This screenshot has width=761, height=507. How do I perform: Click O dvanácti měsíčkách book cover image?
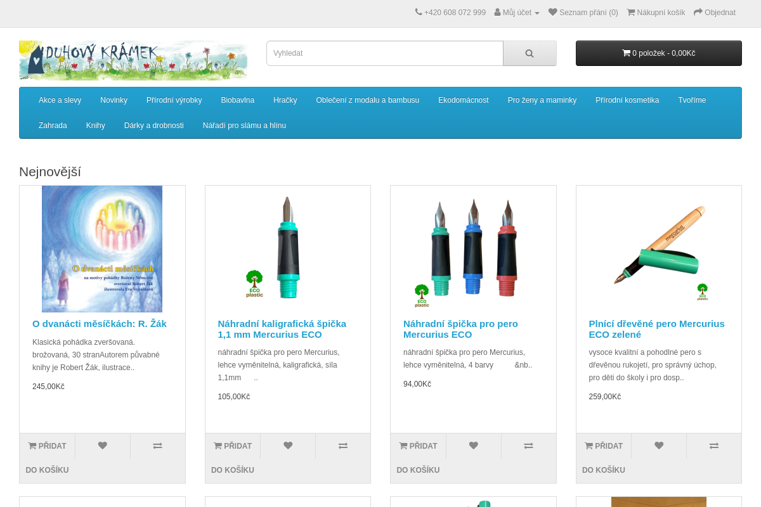point(102,249)
